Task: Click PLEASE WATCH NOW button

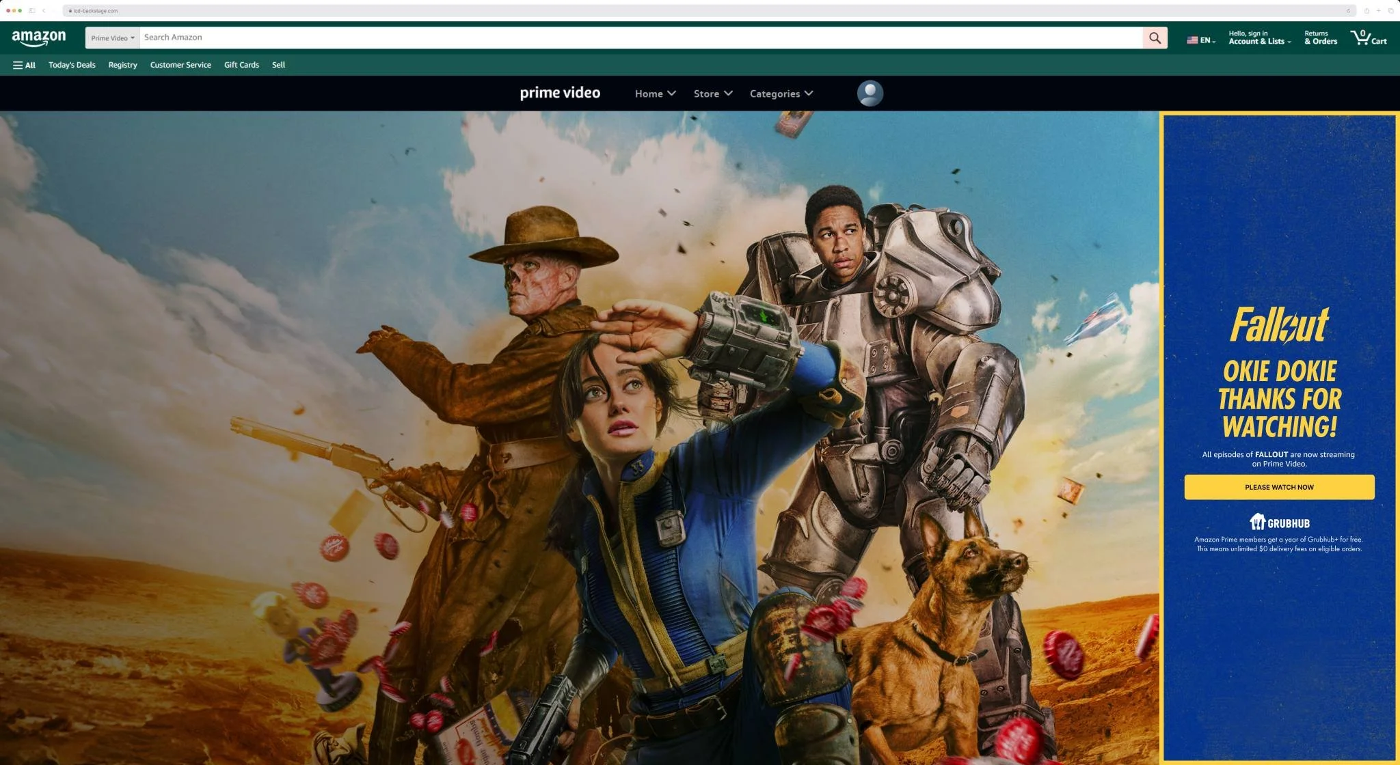Action: point(1279,487)
